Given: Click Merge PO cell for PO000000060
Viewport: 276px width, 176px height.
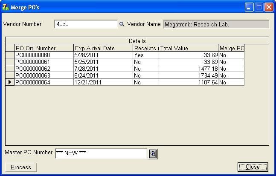Looking at the screenshot, I should coord(231,55).
